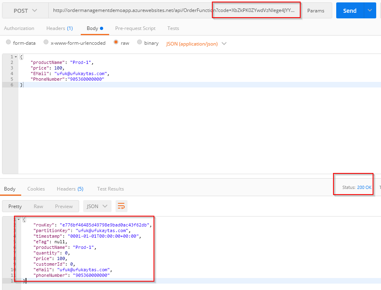Open the Tests tab
The image size is (381, 290).
pyautogui.click(x=173, y=28)
